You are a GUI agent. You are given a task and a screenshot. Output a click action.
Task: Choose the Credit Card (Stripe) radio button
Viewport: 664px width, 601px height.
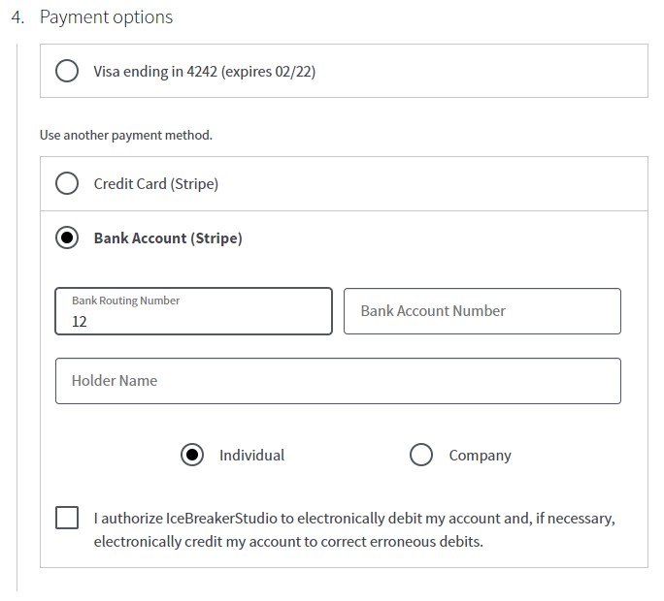coord(67,183)
